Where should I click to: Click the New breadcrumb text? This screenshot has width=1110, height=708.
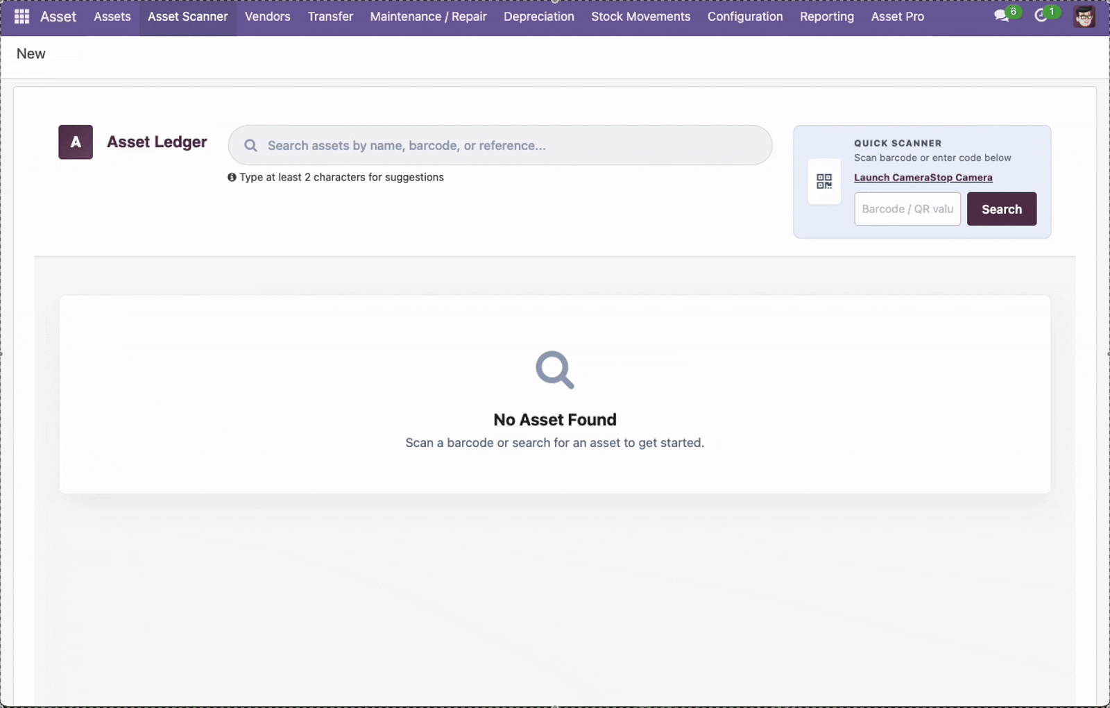click(31, 53)
